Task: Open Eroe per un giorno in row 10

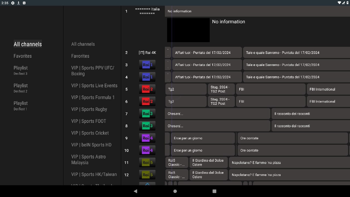Action: click(203, 150)
